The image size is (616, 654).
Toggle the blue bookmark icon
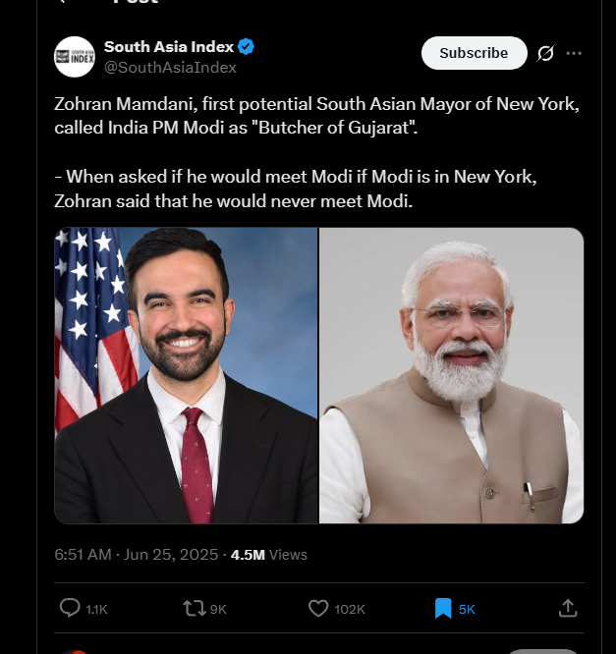tap(443, 609)
